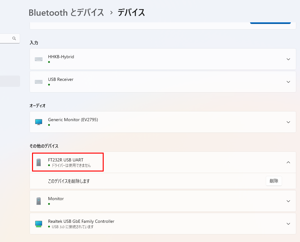Expand the Realtek USB GbE Family Controller chevron
Image resolution: width=300 pixels, height=242 pixels.
(x=288, y=224)
